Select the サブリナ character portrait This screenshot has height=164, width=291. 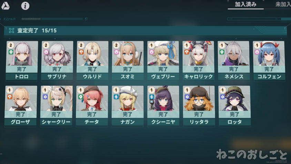pyautogui.click(x=57, y=54)
